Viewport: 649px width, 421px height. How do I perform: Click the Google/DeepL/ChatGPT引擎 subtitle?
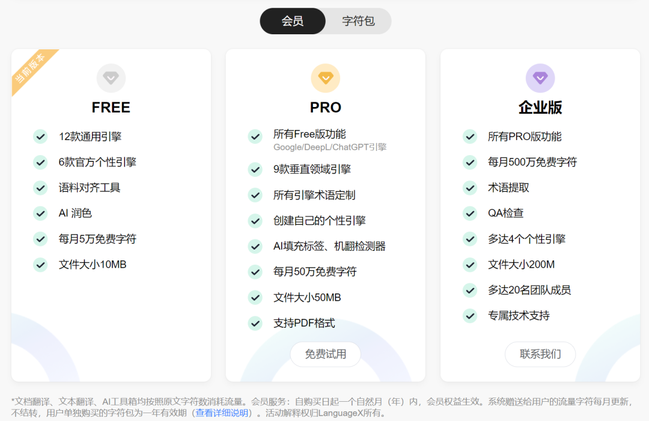(x=330, y=147)
